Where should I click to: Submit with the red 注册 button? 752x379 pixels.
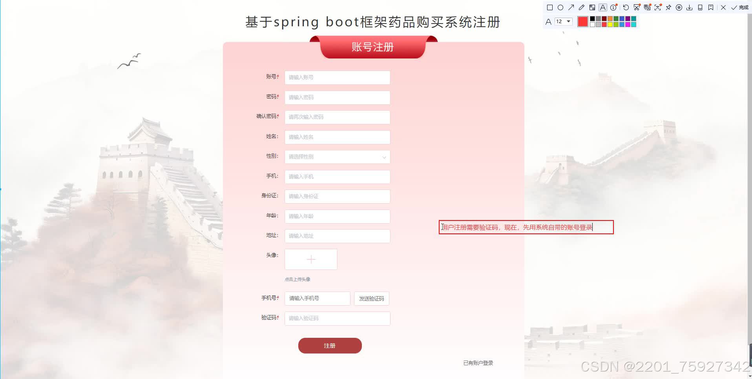click(330, 346)
